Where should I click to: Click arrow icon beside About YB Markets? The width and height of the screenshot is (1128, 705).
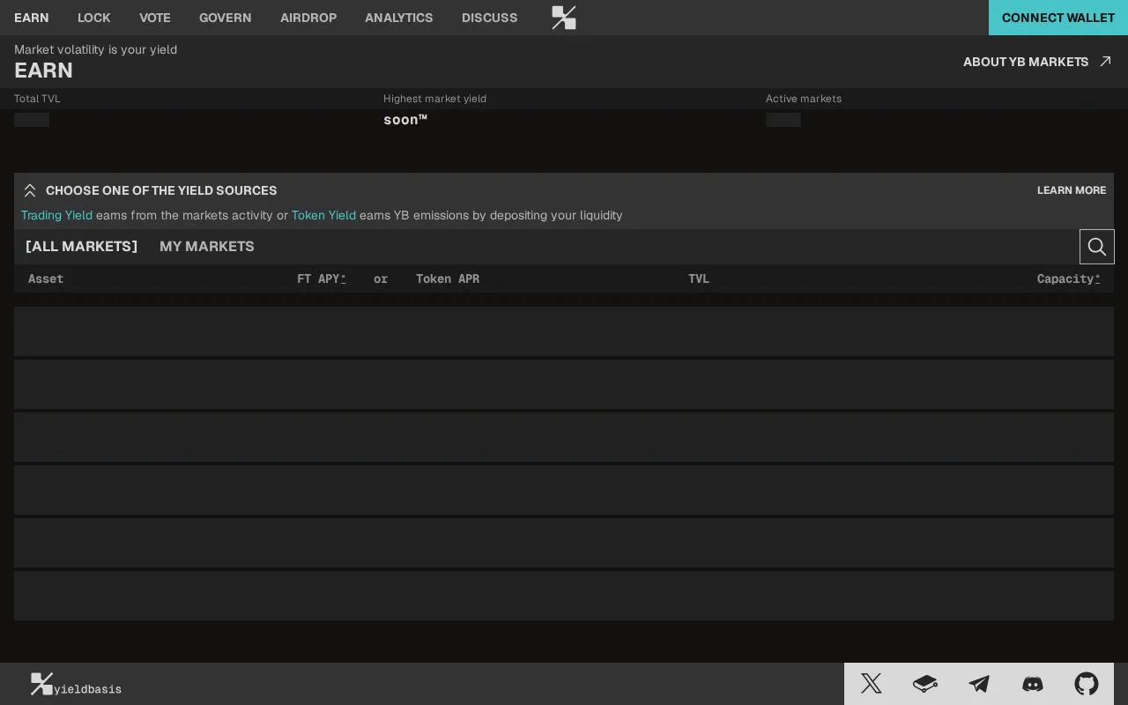(x=1106, y=62)
